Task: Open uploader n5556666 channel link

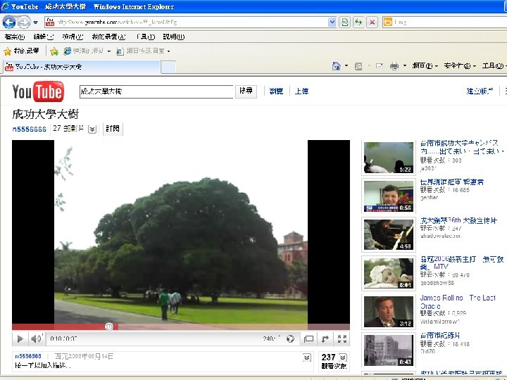Action: (x=29, y=129)
